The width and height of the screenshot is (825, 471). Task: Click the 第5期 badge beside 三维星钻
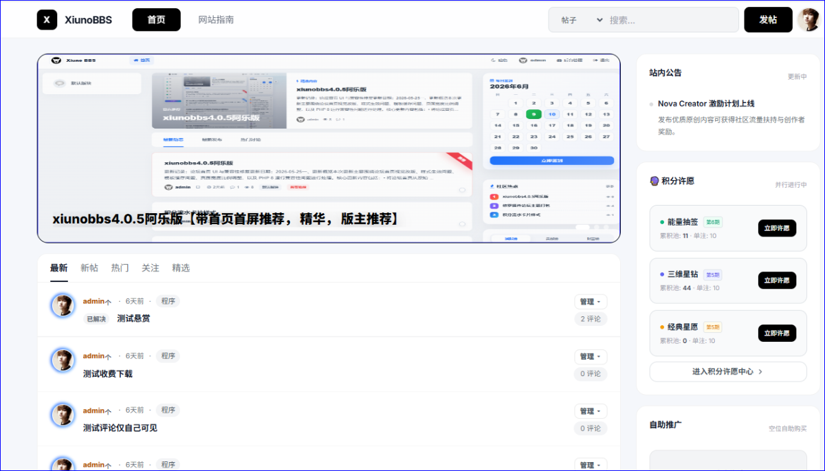(x=712, y=275)
